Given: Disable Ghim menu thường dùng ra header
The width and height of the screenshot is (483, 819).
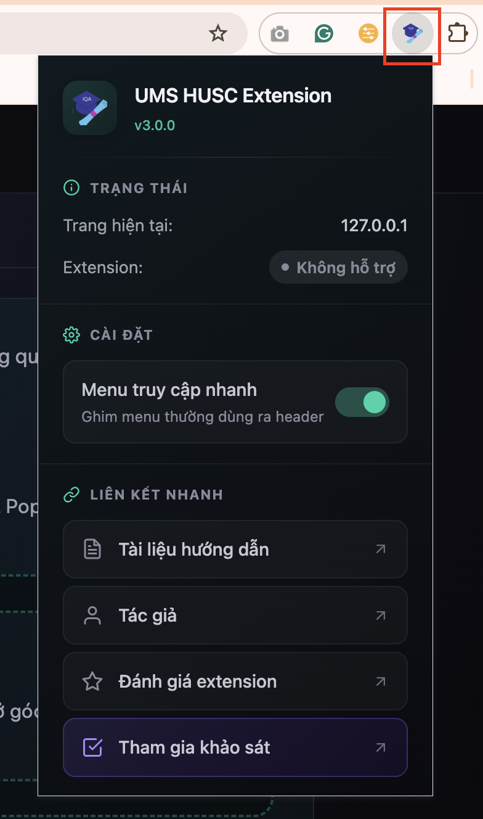Looking at the screenshot, I should tap(362, 402).
